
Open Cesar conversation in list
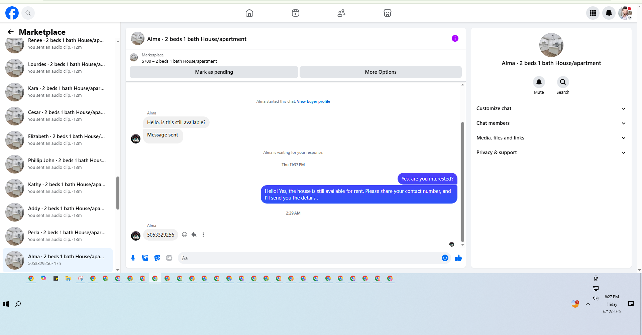coord(58,116)
